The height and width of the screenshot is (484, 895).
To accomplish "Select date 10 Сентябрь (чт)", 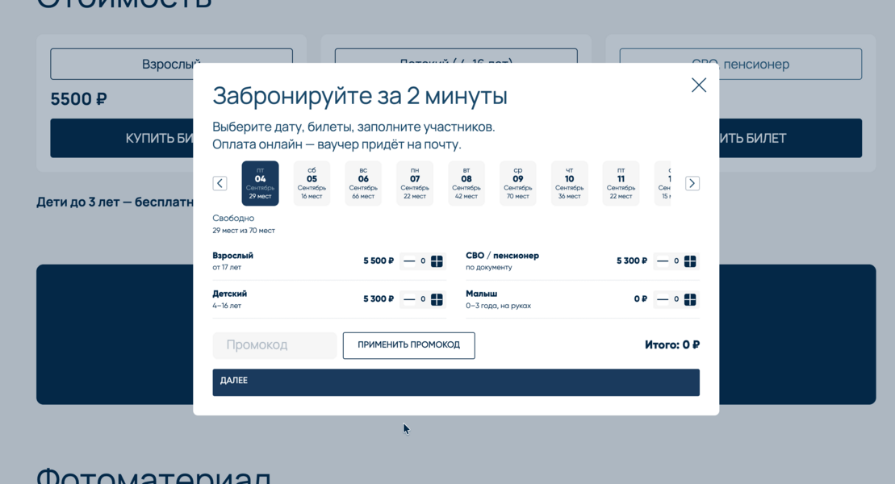I will (569, 183).
